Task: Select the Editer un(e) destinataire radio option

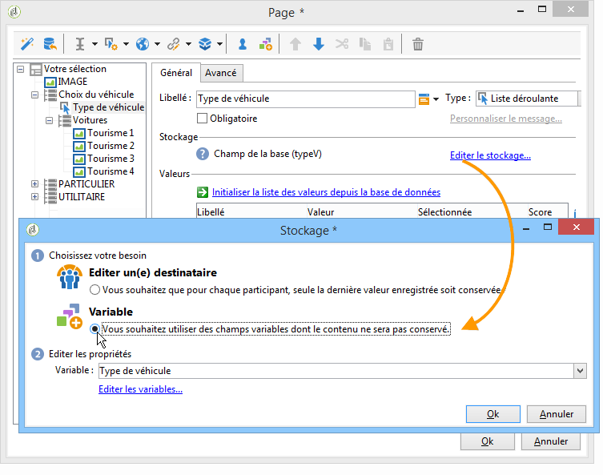Action: pyautogui.click(x=95, y=290)
